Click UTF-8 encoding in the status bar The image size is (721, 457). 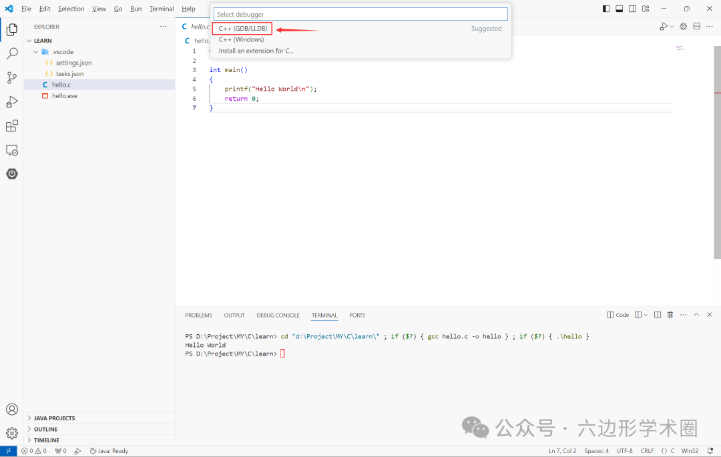624,450
